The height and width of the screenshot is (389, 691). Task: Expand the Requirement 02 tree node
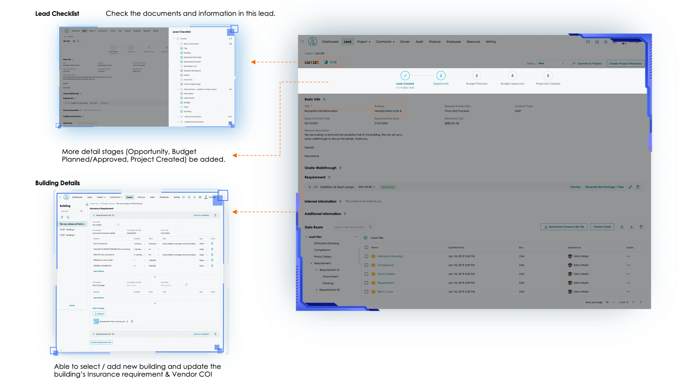[x=317, y=290]
